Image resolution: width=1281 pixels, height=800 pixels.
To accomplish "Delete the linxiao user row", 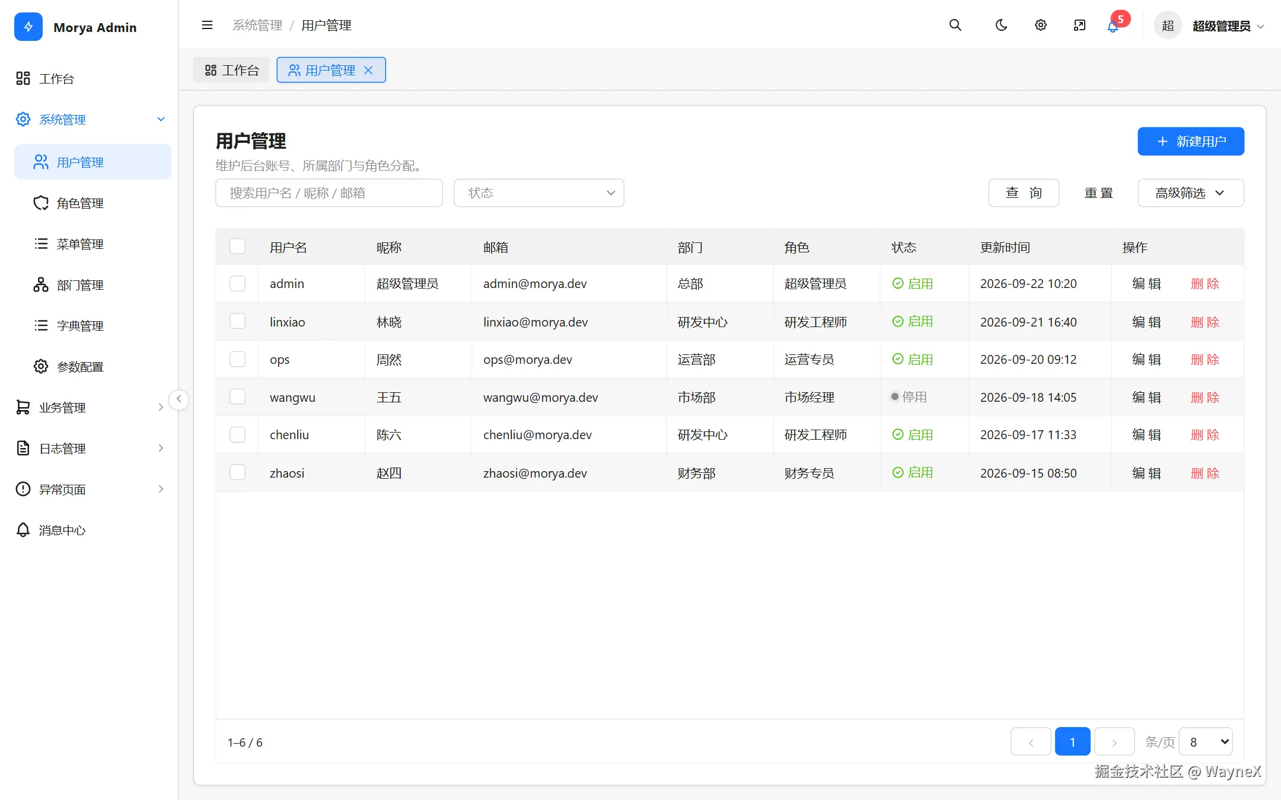I will (1205, 322).
